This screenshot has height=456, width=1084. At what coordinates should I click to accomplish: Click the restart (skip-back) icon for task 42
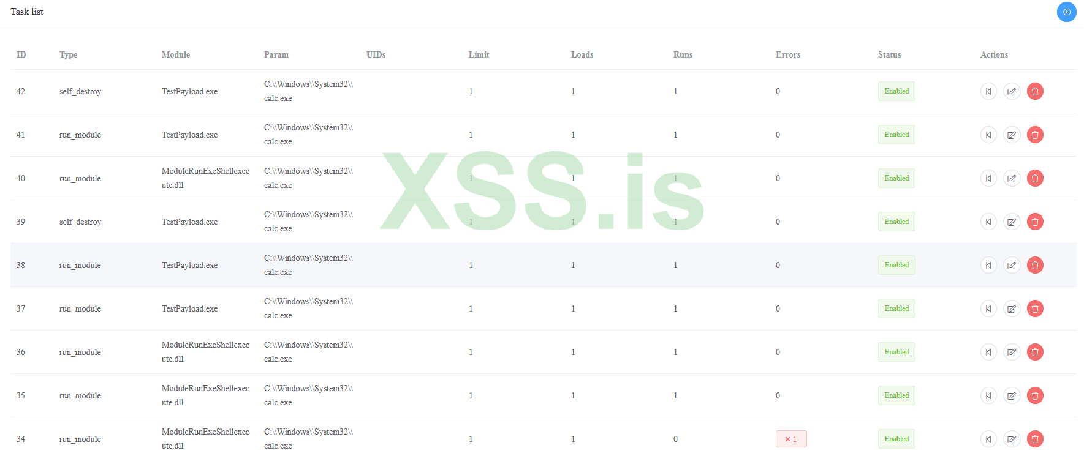tap(988, 91)
